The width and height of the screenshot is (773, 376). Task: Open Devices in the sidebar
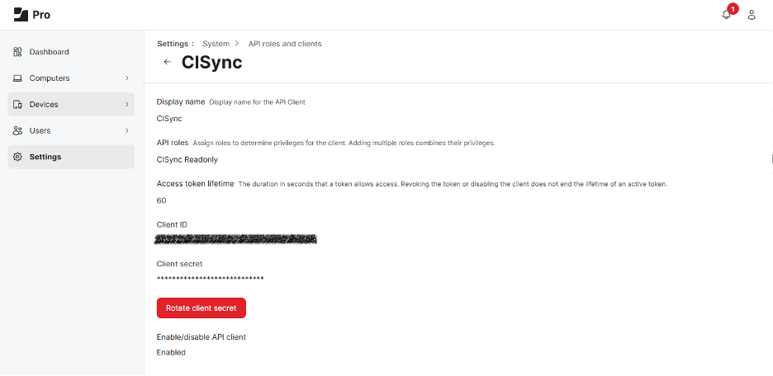(71, 105)
